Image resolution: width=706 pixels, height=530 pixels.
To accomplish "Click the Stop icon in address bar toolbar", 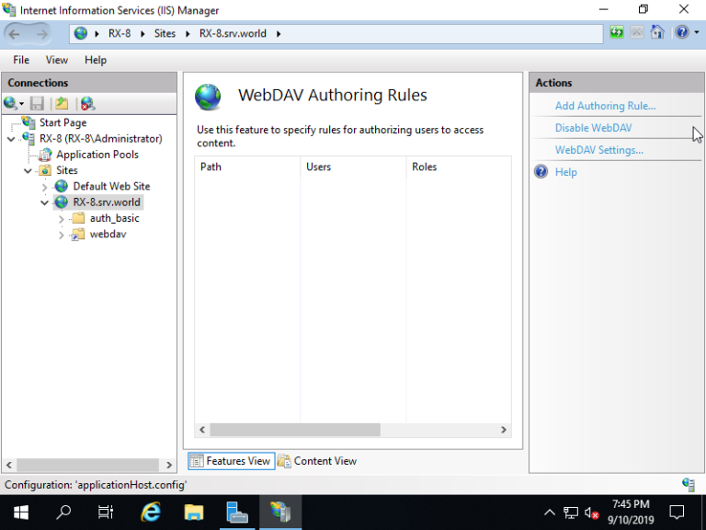I will coord(637,32).
